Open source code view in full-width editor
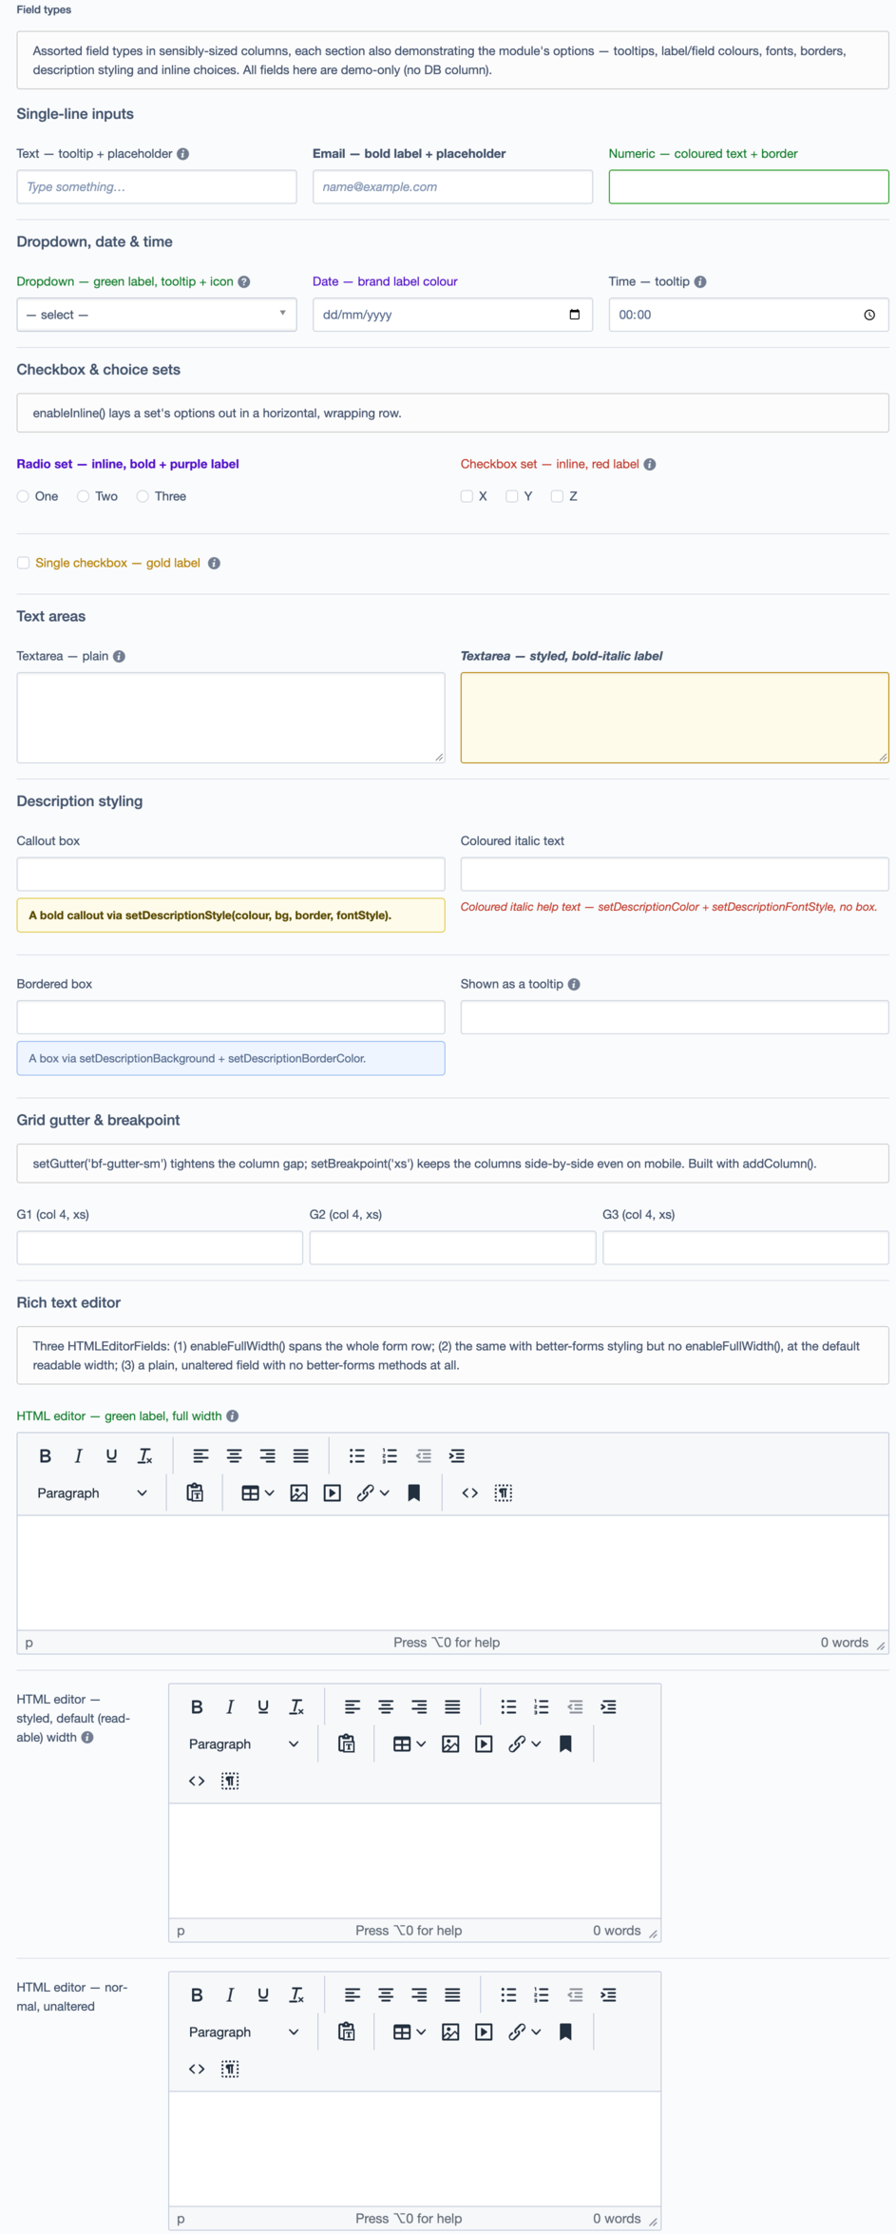The height and width of the screenshot is (2234, 896). pyautogui.click(x=469, y=1493)
